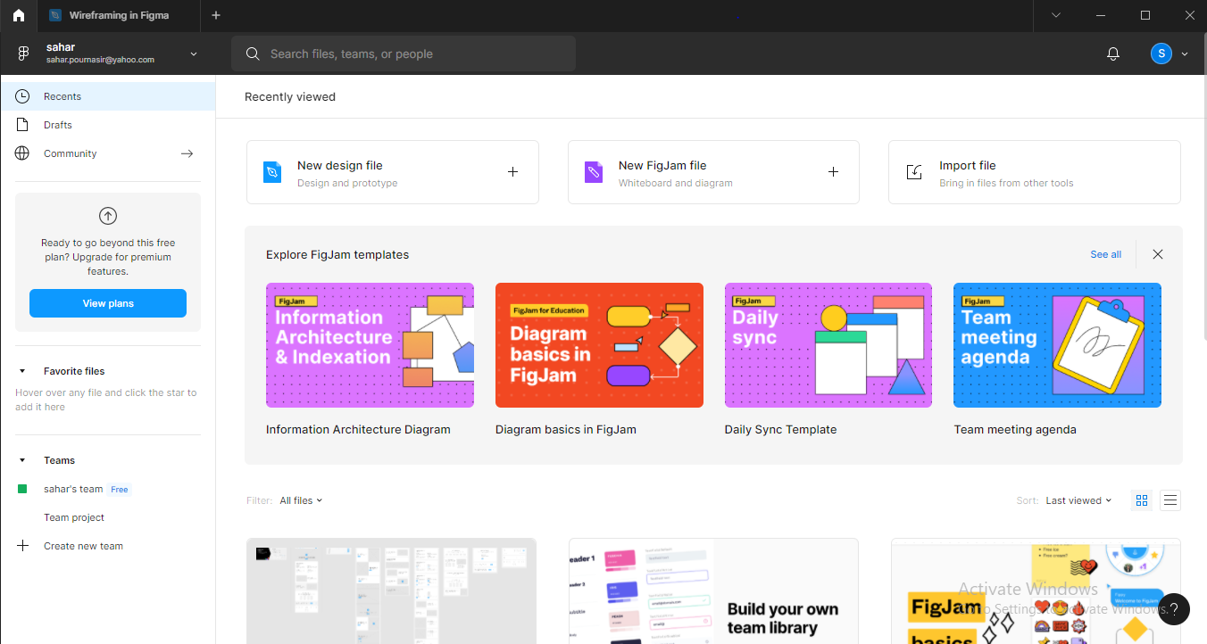Open the wireframe file thumbnail with gray canvas
1207x644 pixels.
[x=391, y=590]
